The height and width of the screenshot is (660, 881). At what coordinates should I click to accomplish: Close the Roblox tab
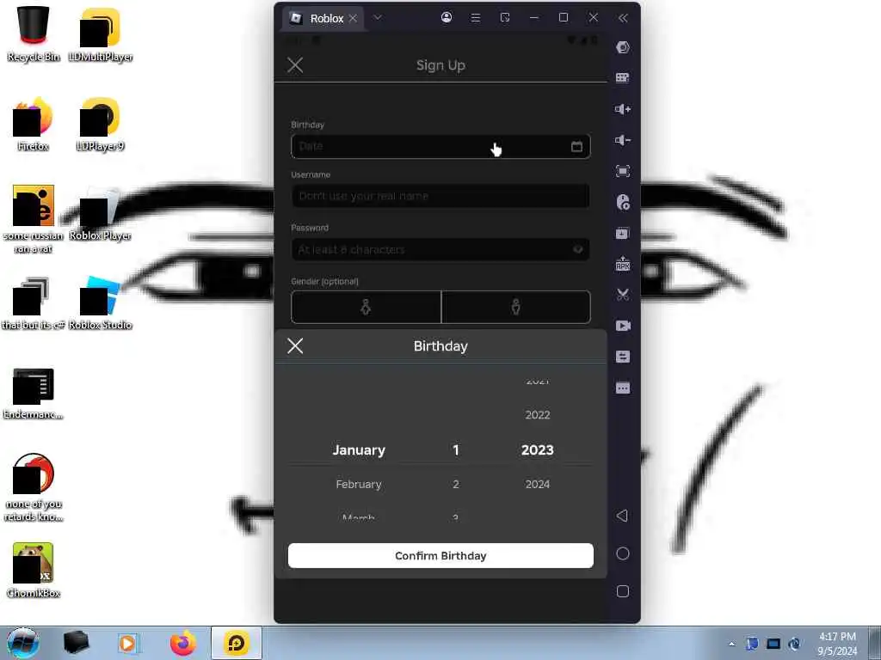[353, 19]
